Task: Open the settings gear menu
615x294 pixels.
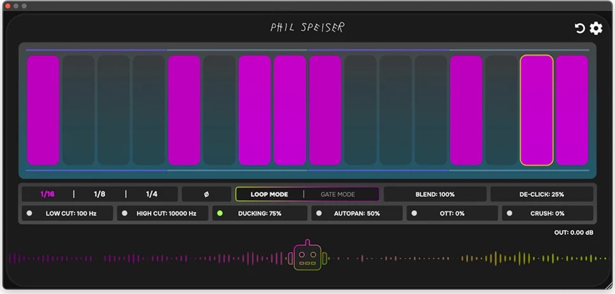Action: 596,28
